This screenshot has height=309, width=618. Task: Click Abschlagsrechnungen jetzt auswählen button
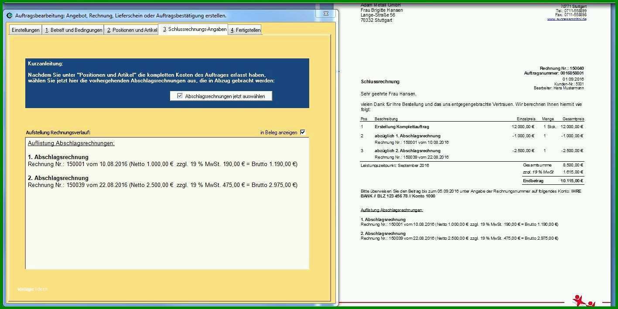point(221,96)
